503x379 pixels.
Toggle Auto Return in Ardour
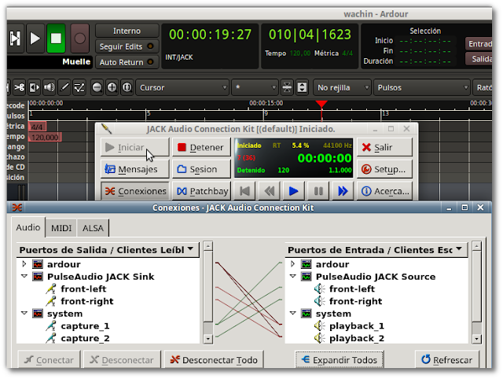click(x=127, y=62)
